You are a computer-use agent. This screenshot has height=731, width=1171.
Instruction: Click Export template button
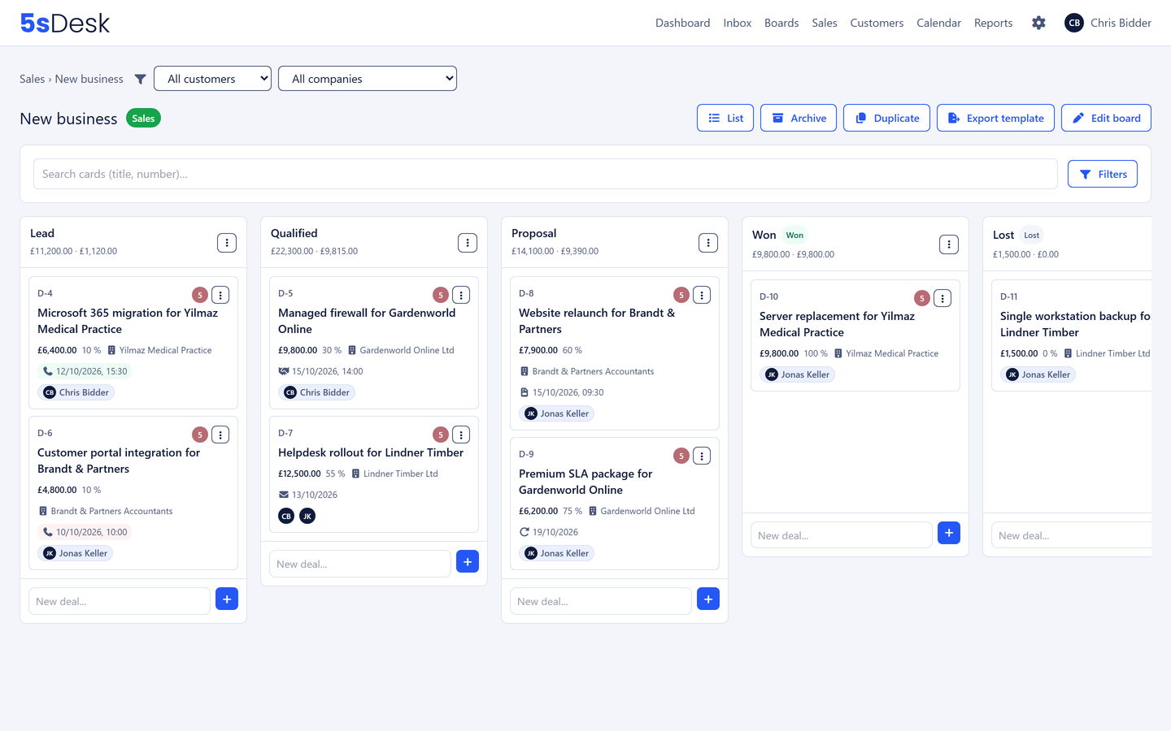[x=995, y=118]
